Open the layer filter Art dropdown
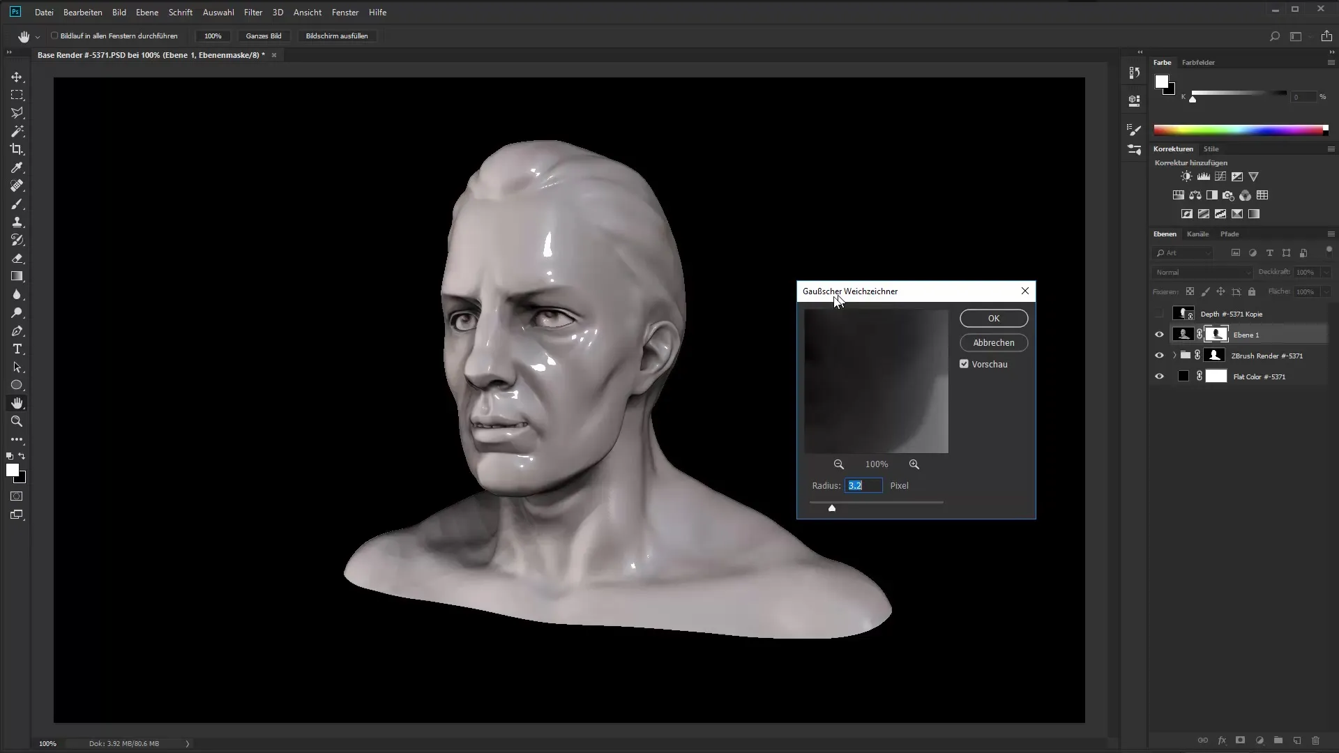Screen dimensions: 1339x753 click(x=1183, y=253)
